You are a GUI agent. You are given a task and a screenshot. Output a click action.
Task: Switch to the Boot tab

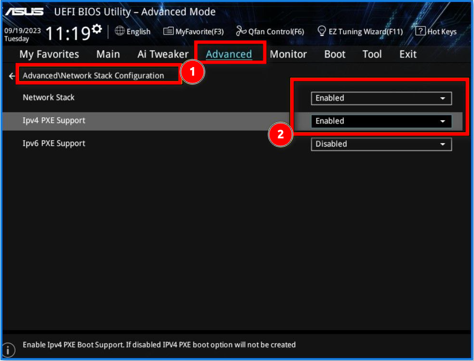tap(335, 54)
